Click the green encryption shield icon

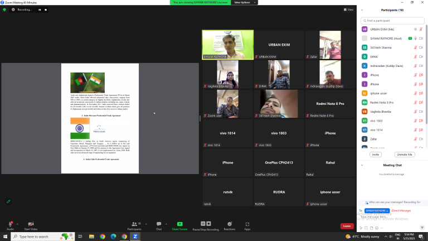click(x=4, y=9)
